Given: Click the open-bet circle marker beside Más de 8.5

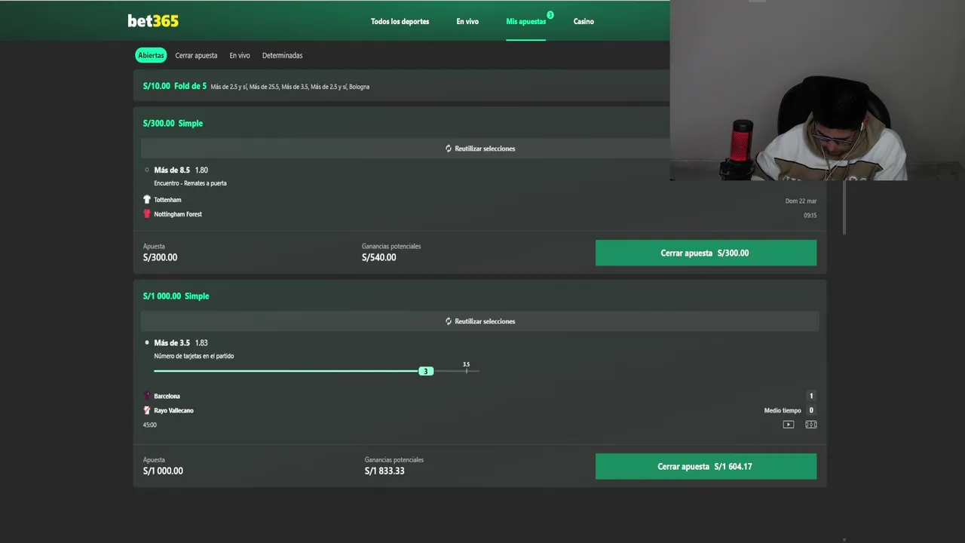Looking at the screenshot, I should coord(147,170).
